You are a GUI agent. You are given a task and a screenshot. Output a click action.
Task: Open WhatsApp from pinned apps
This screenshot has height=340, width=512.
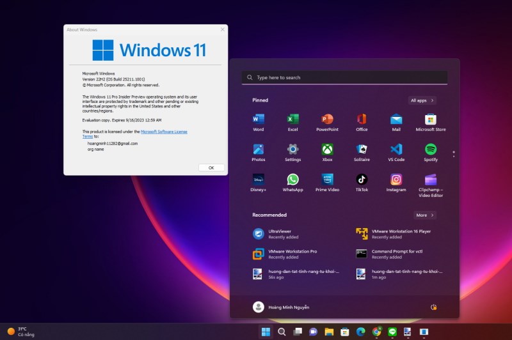pyautogui.click(x=292, y=183)
